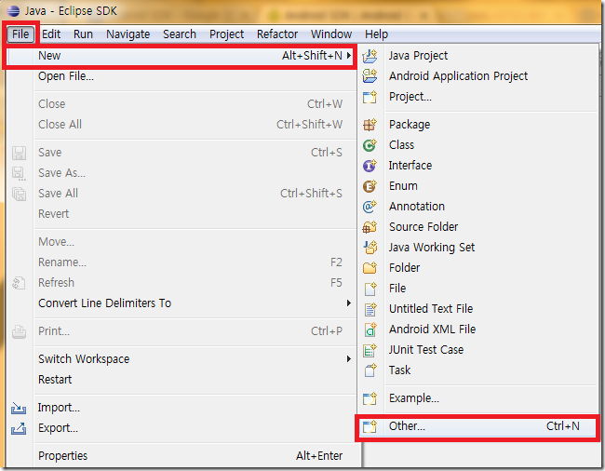This screenshot has height=471, width=605.
Task: Open the Refactor menu
Action: click(x=277, y=34)
